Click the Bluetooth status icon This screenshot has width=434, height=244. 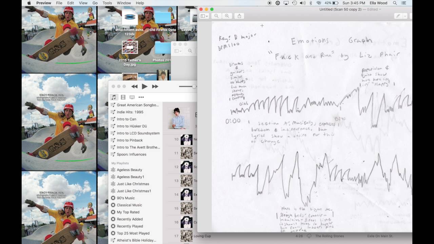coord(311,3)
